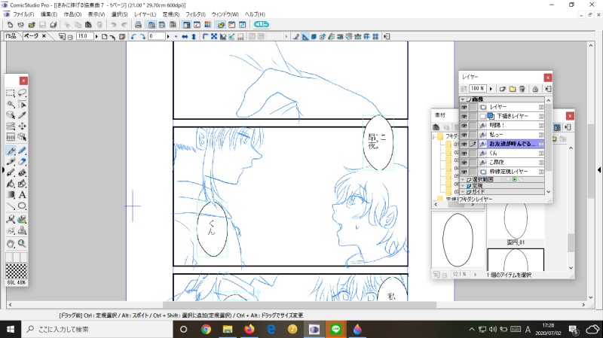Switch to the 作品 tab
The height and width of the screenshot is (338, 603).
tap(11, 35)
